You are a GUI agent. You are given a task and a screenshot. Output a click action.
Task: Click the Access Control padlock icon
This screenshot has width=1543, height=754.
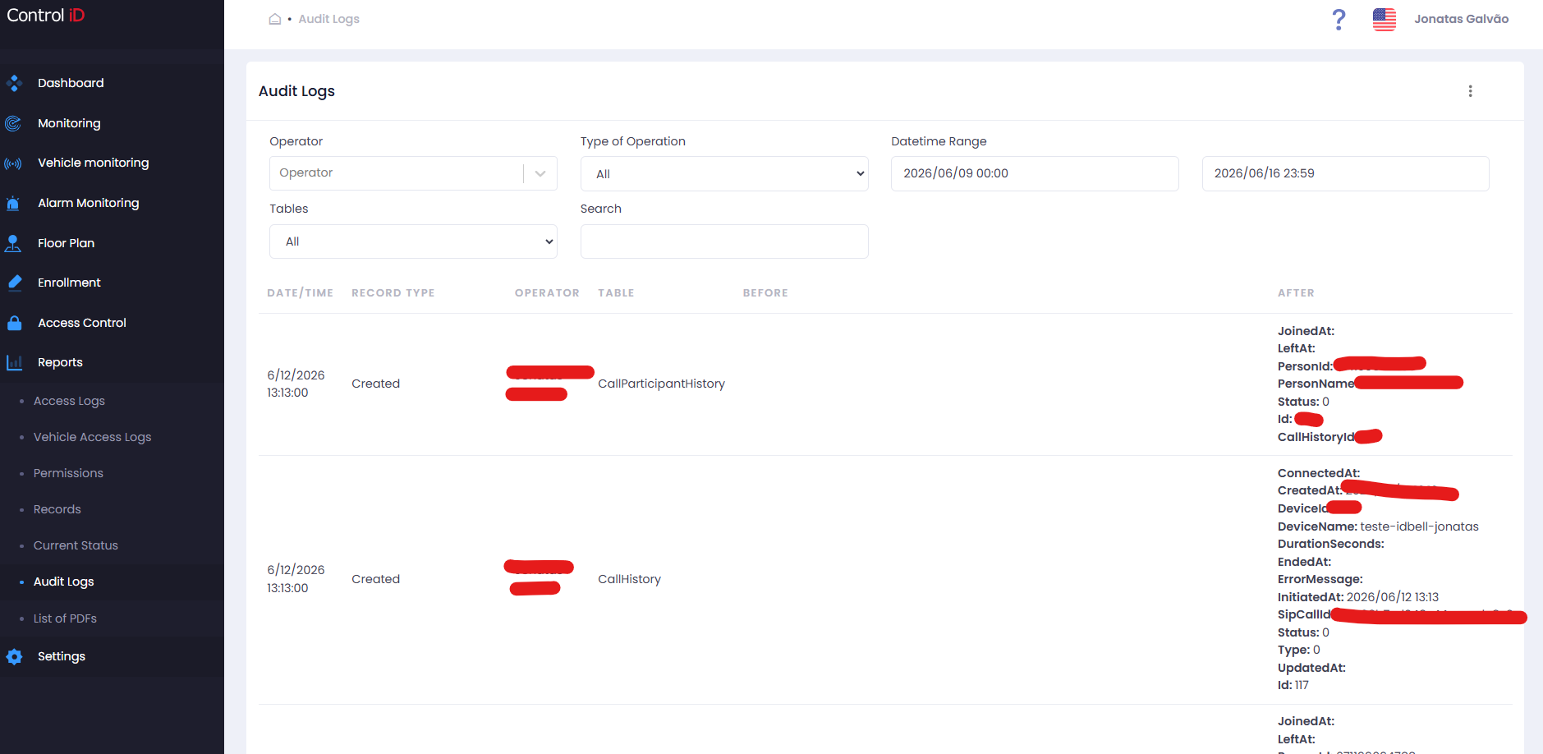click(14, 323)
